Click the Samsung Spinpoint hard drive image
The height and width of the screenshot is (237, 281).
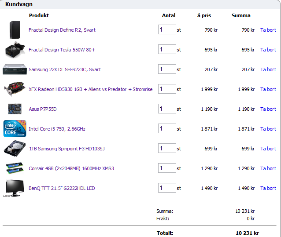(15, 149)
